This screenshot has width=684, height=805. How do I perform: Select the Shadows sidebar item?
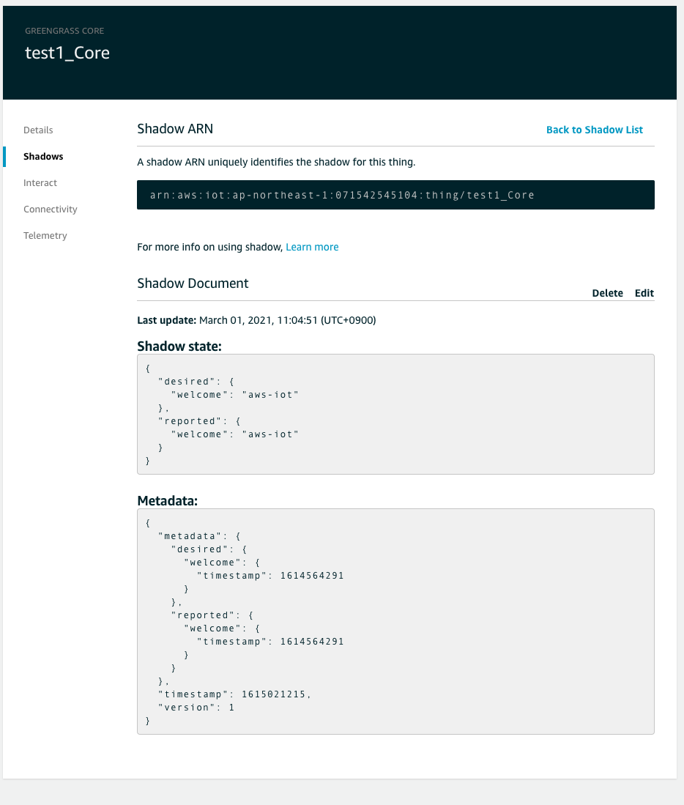[43, 157]
